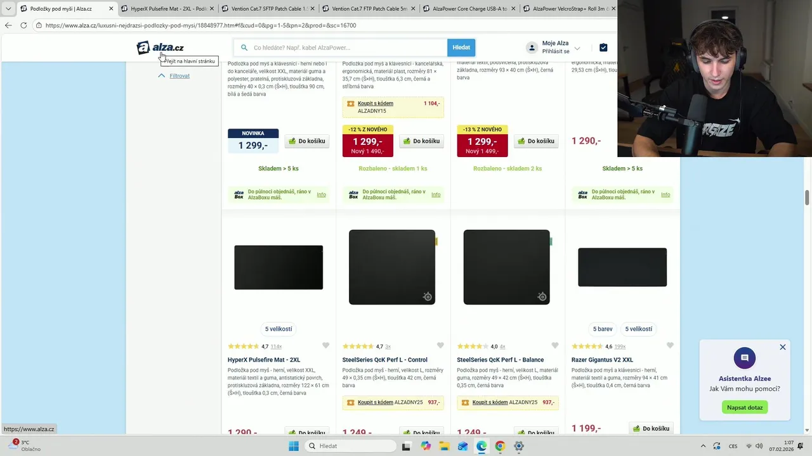Add the 1 299,- NOVINKA product to cart
Viewport: 812px width, 456px height.
point(307,141)
